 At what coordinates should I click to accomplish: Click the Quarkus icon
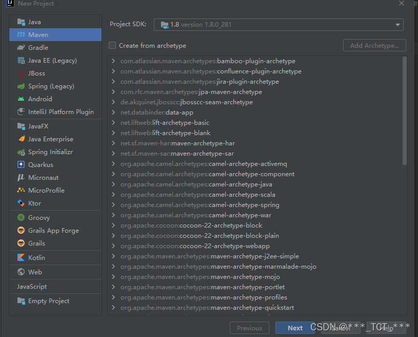click(21, 164)
